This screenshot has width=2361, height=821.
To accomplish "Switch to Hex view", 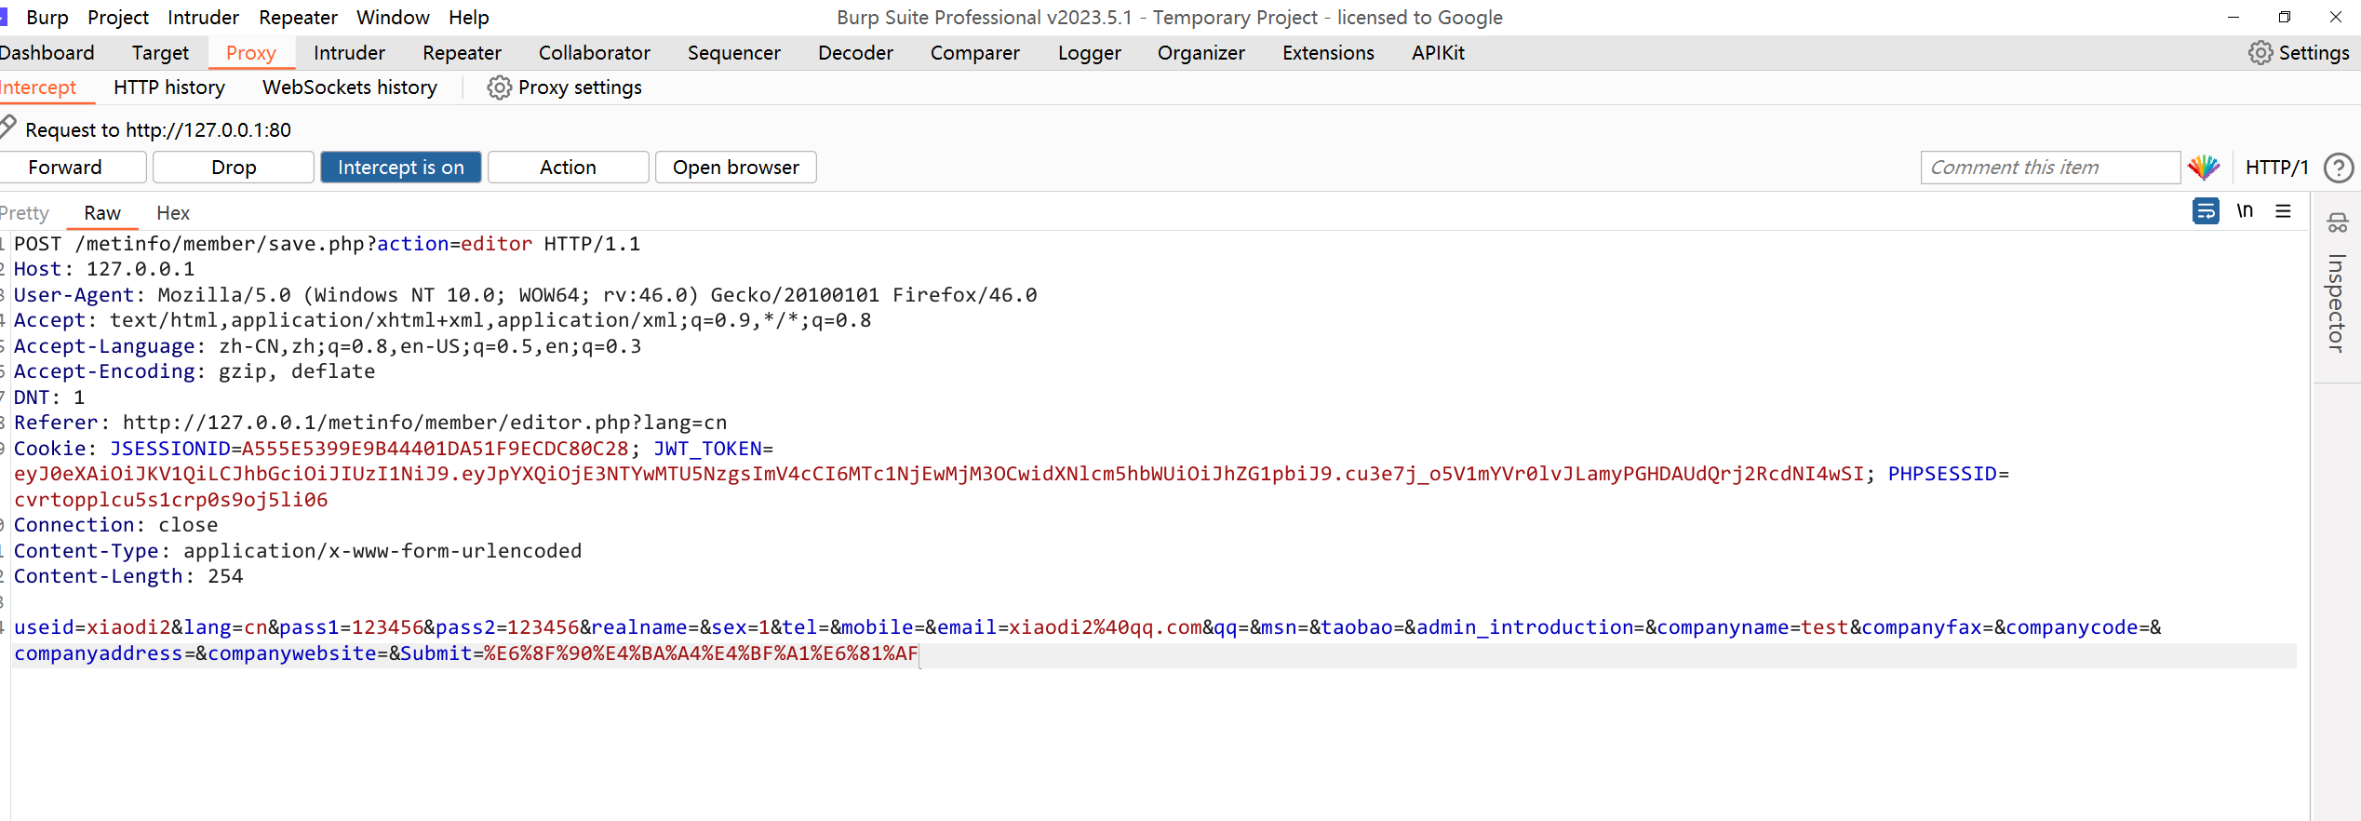I will [x=173, y=213].
